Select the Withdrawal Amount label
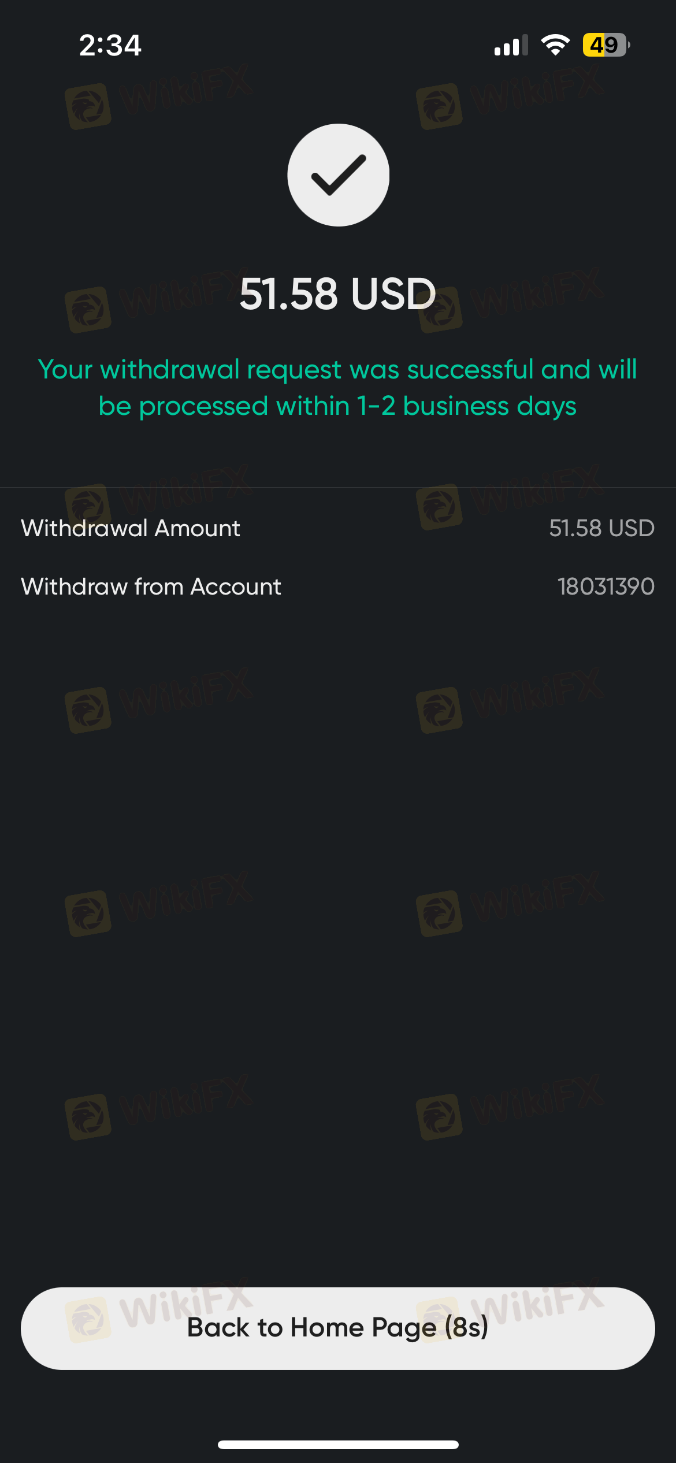Image resolution: width=676 pixels, height=1463 pixels. click(x=131, y=528)
